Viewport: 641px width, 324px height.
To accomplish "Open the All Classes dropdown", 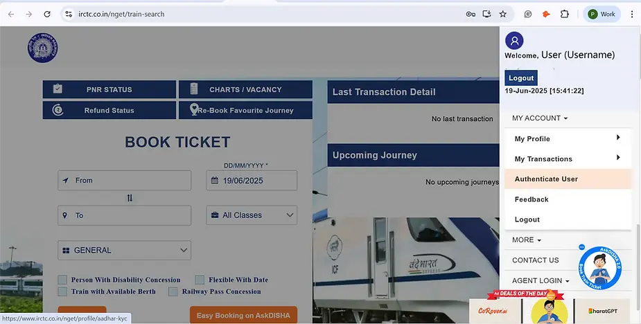I will [252, 215].
